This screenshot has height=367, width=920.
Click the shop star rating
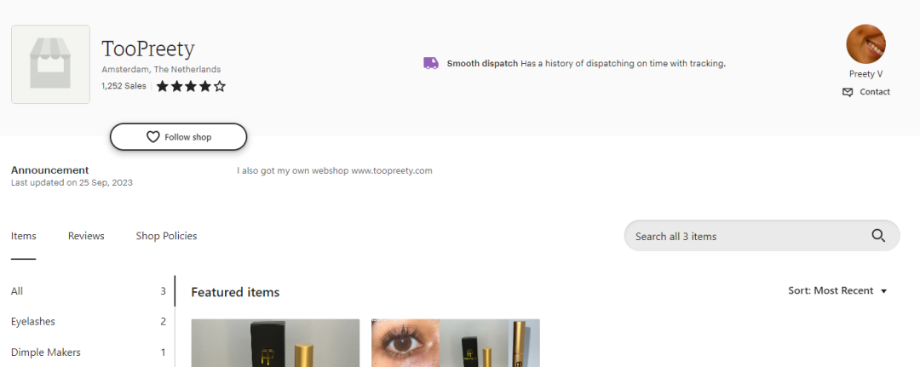pyautogui.click(x=191, y=87)
